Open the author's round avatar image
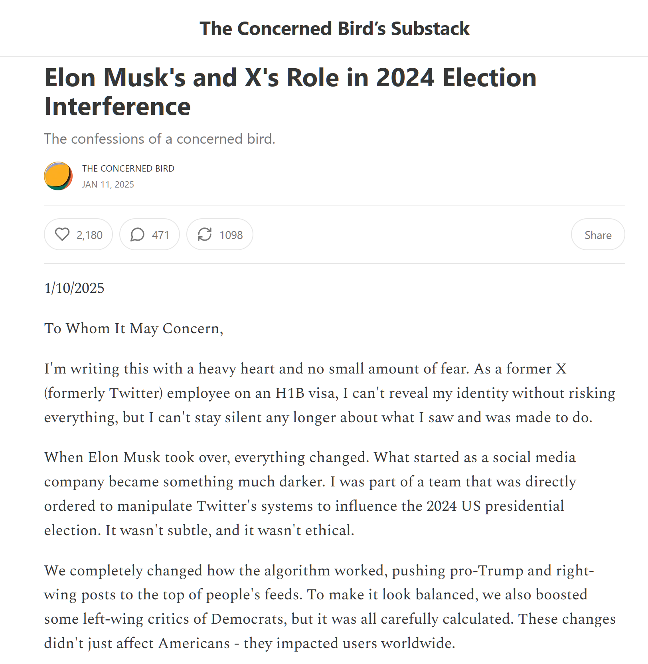Image resolution: width=648 pixels, height=664 pixels. click(x=58, y=176)
